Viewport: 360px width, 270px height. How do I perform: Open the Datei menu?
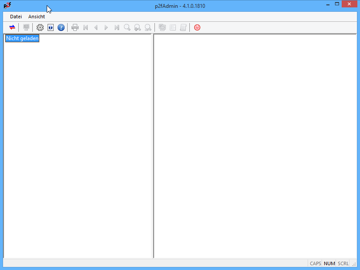(x=16, y=17)
